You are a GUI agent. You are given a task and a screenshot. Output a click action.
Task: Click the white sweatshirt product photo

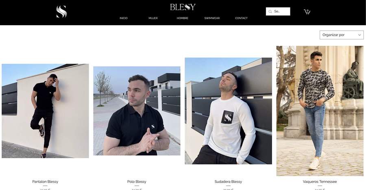[228, 111]
